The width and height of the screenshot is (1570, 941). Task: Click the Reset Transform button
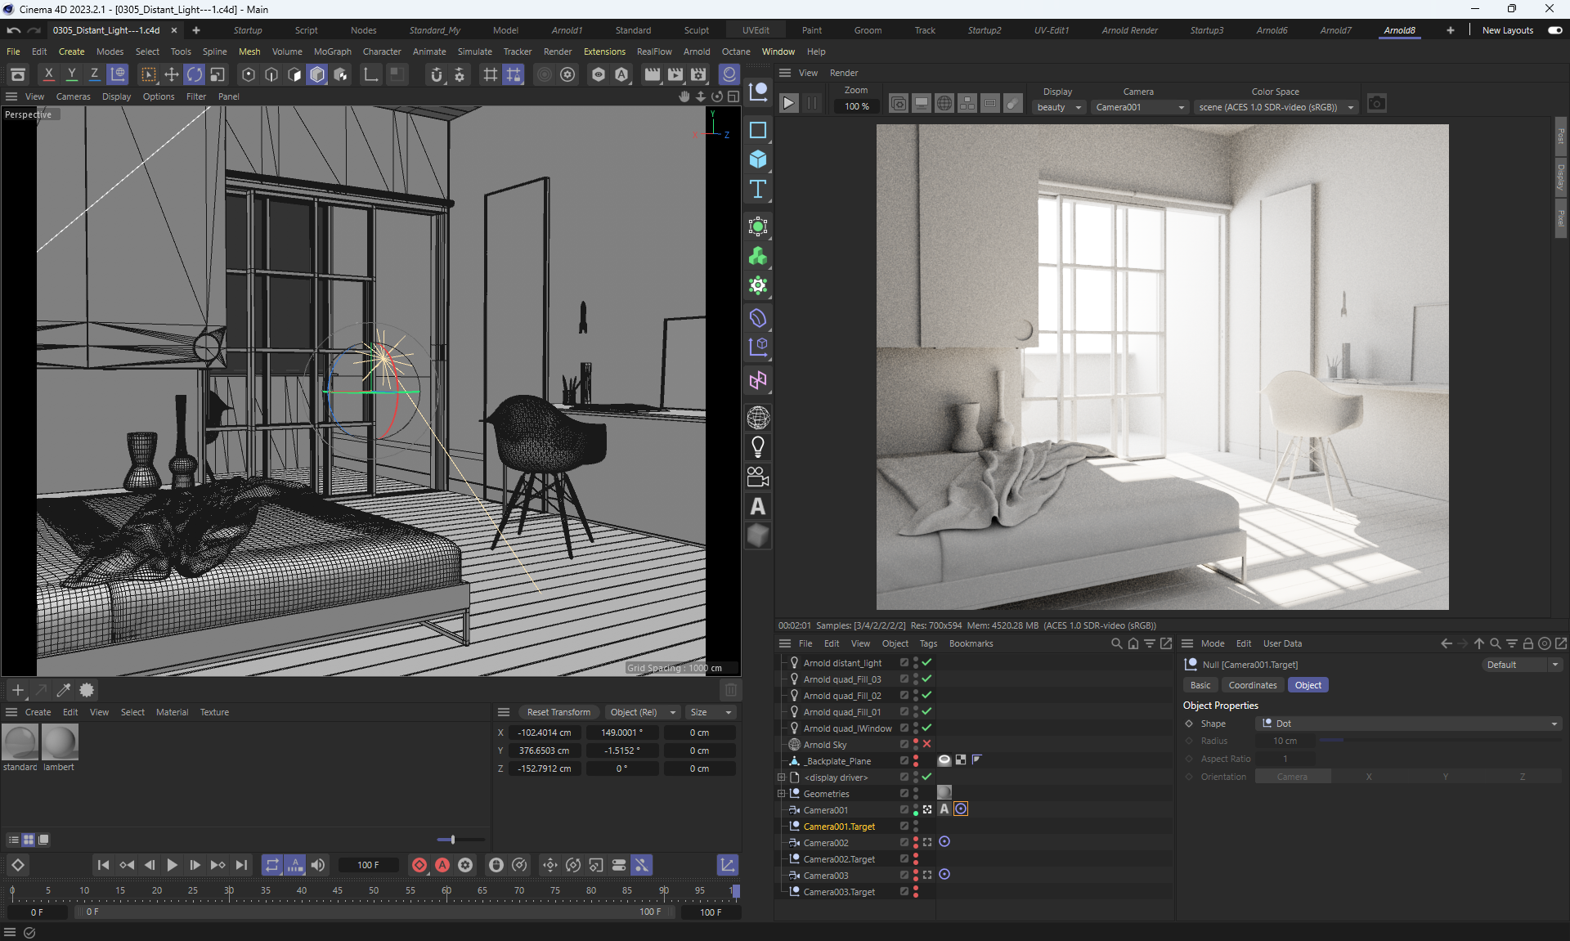coord(558,712)
